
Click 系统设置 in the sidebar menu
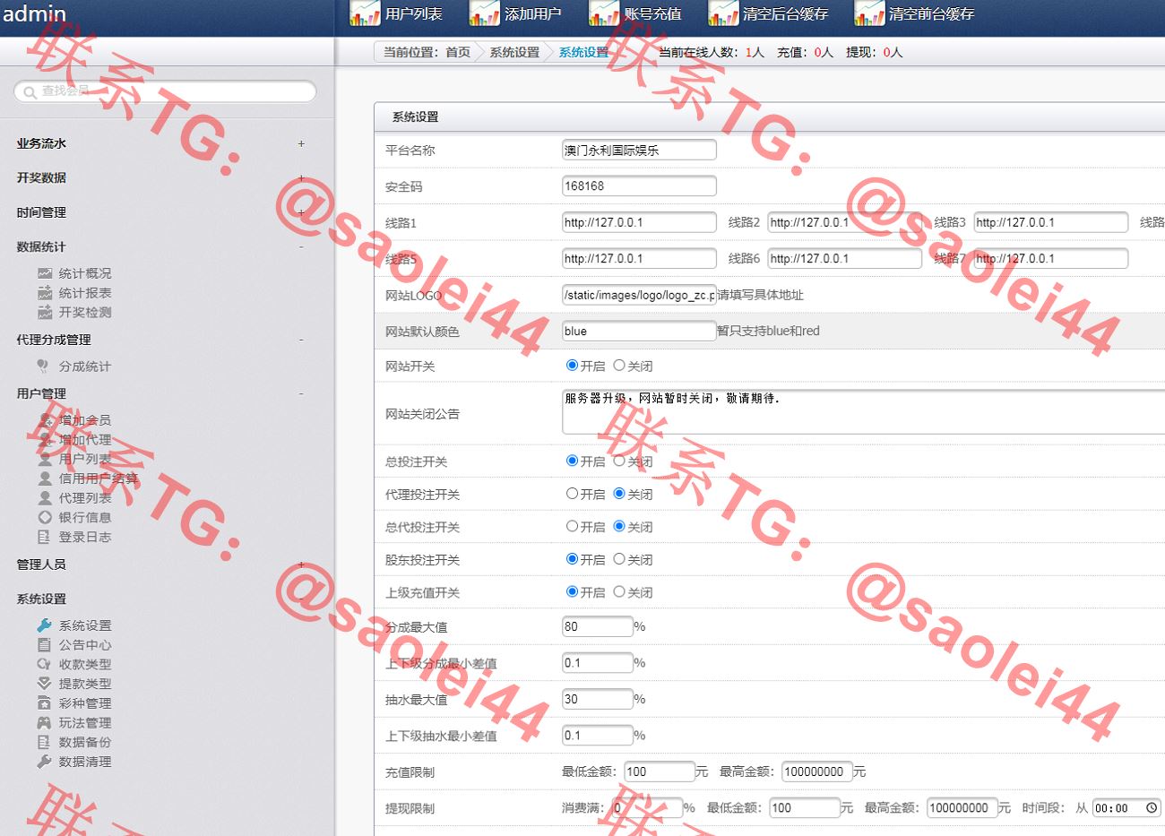tap(84, 625)
